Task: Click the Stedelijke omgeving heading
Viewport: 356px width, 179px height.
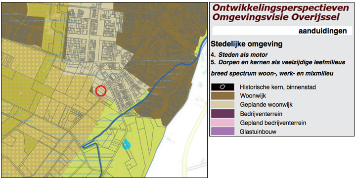Action: 247,44
